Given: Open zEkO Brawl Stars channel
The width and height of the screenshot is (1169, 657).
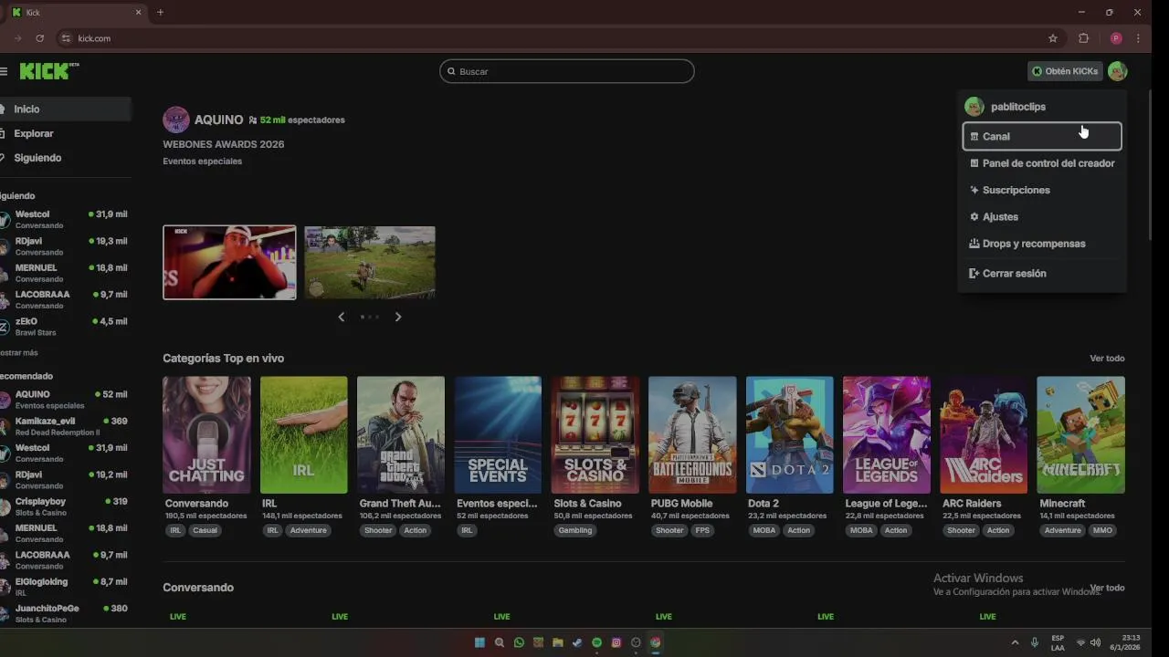Looking at the screenshot, I should pos(65,327).
